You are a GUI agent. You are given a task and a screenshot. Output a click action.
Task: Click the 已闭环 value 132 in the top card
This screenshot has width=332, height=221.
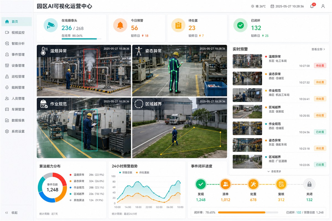tap(256, 28)
